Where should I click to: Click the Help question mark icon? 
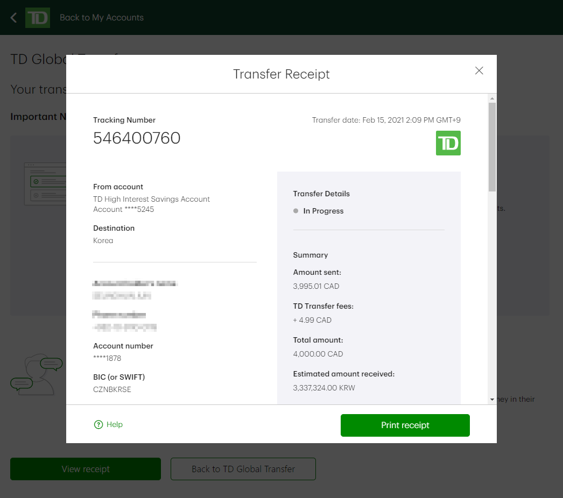point(98,424)
